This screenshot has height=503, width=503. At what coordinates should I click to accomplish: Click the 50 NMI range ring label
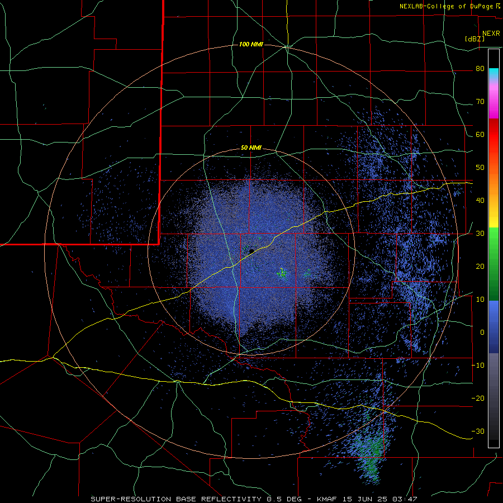coord(251,148)
